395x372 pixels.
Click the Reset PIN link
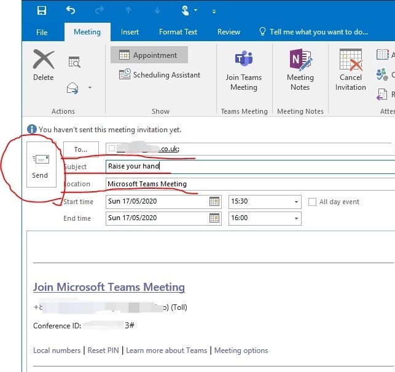click(x=103, y=350)
